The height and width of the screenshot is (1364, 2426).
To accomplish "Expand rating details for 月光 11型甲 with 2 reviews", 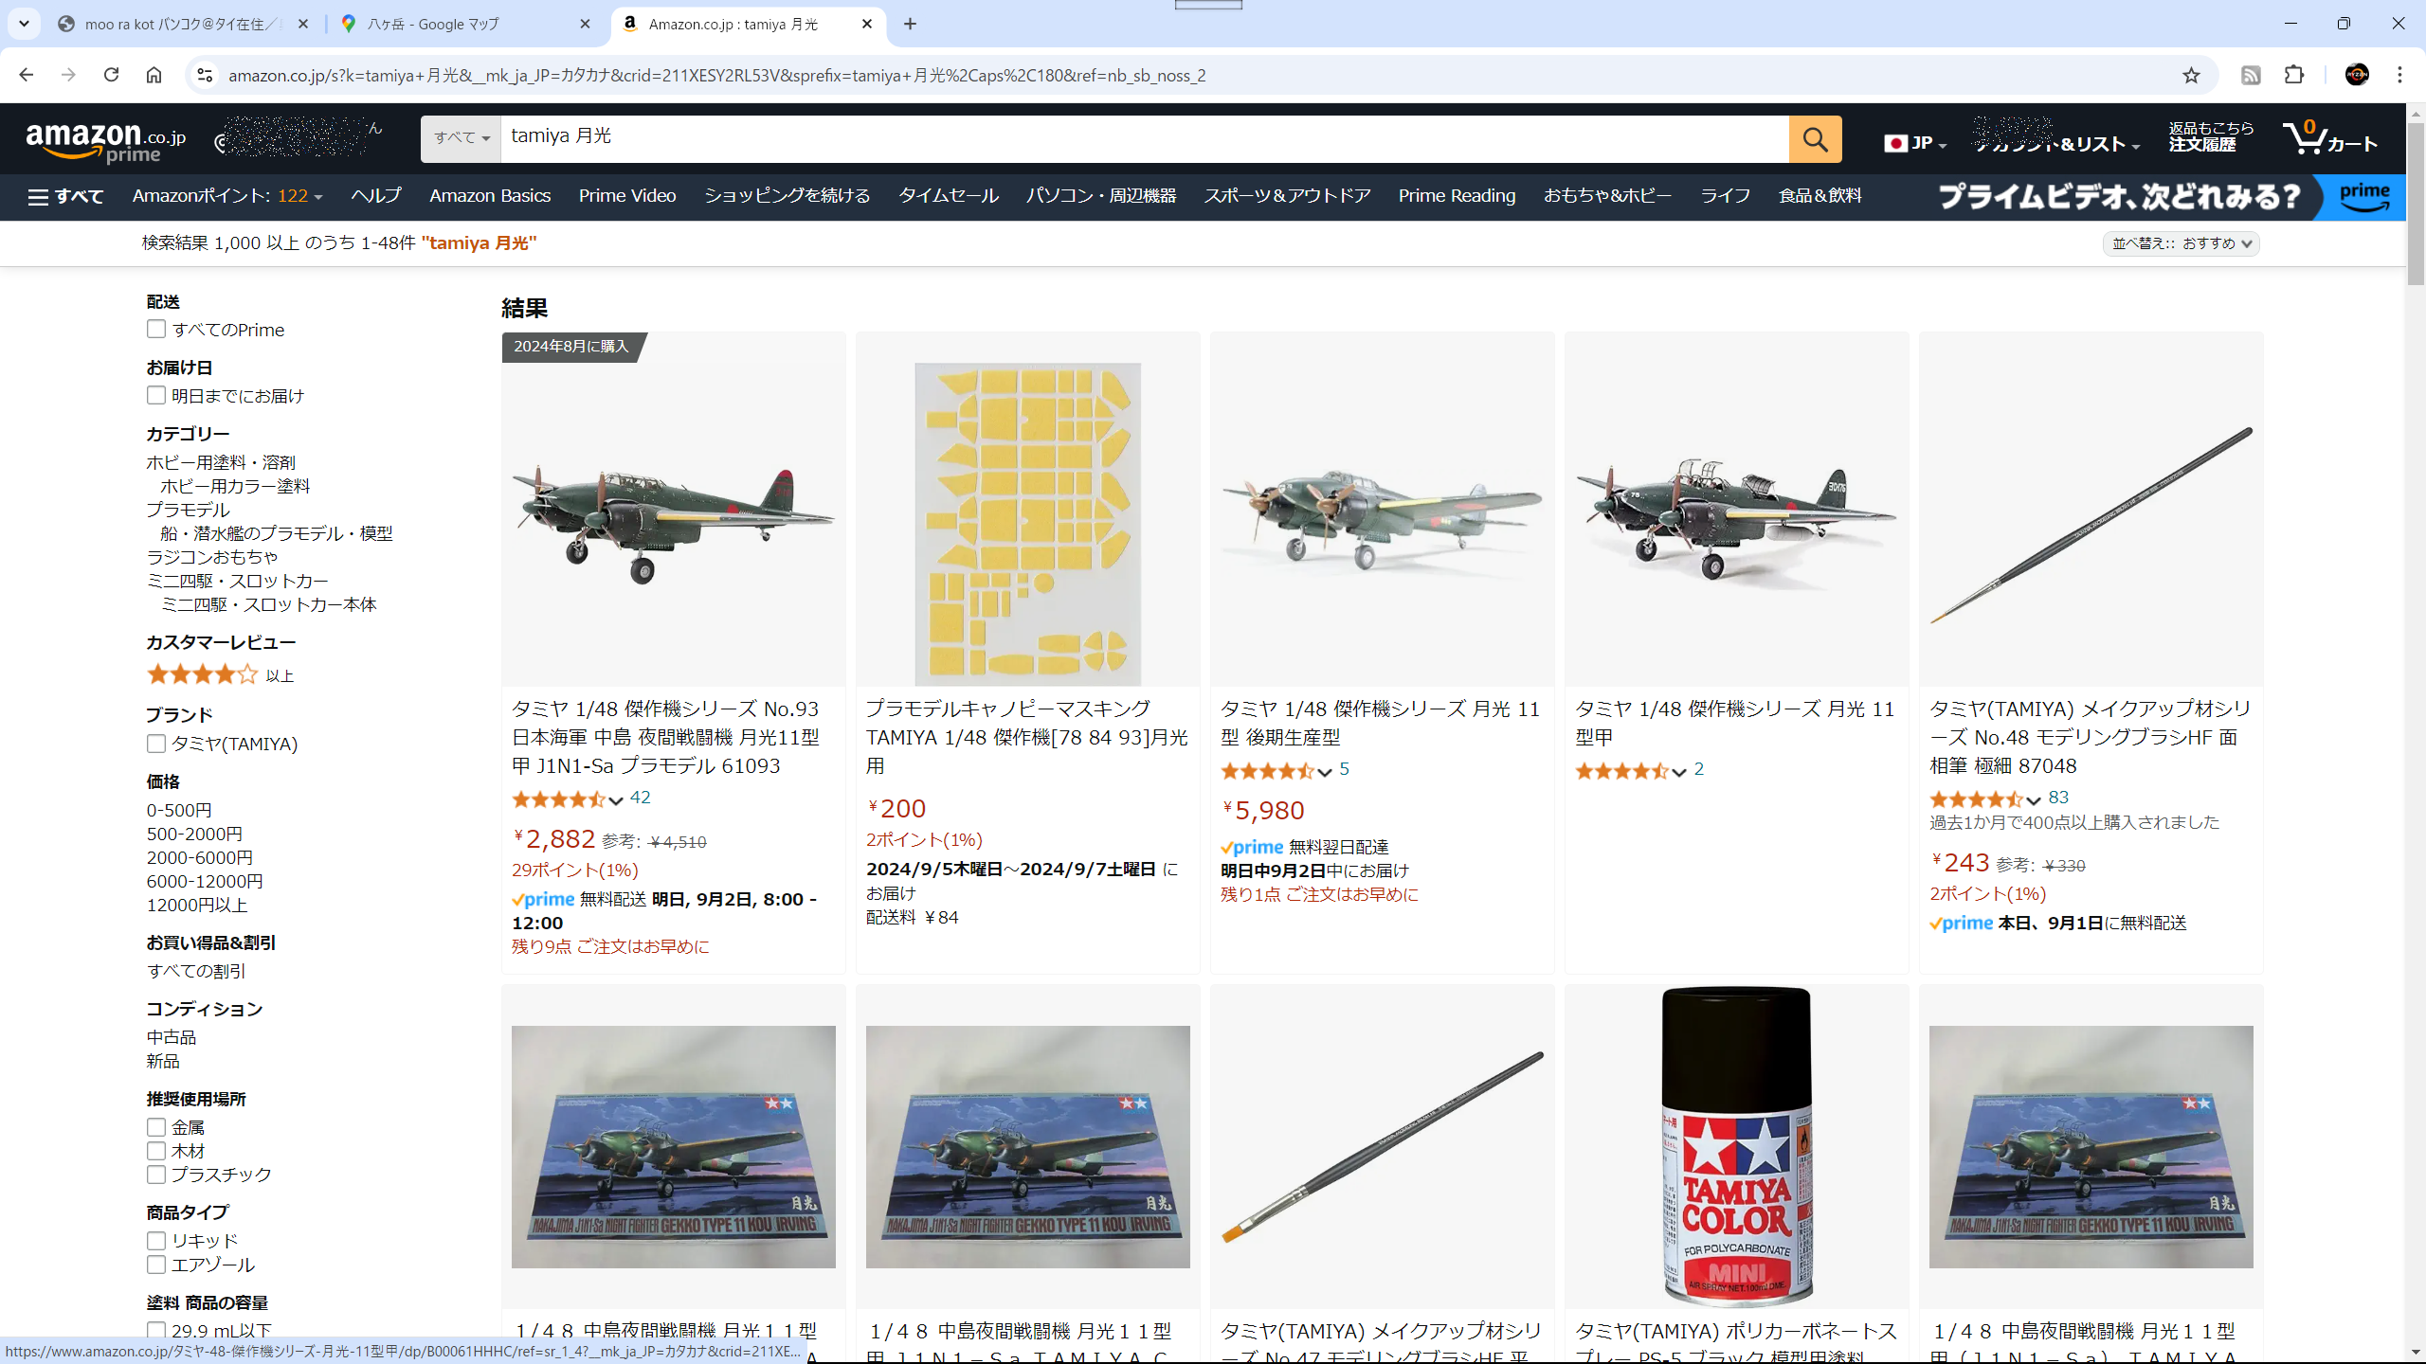I will 1679,772.
